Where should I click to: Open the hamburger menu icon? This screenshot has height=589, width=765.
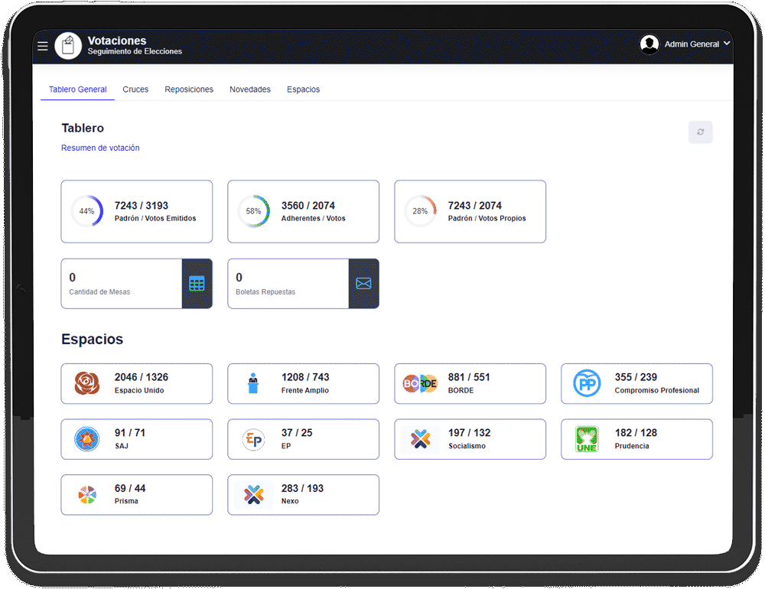(x=43, y=46)
